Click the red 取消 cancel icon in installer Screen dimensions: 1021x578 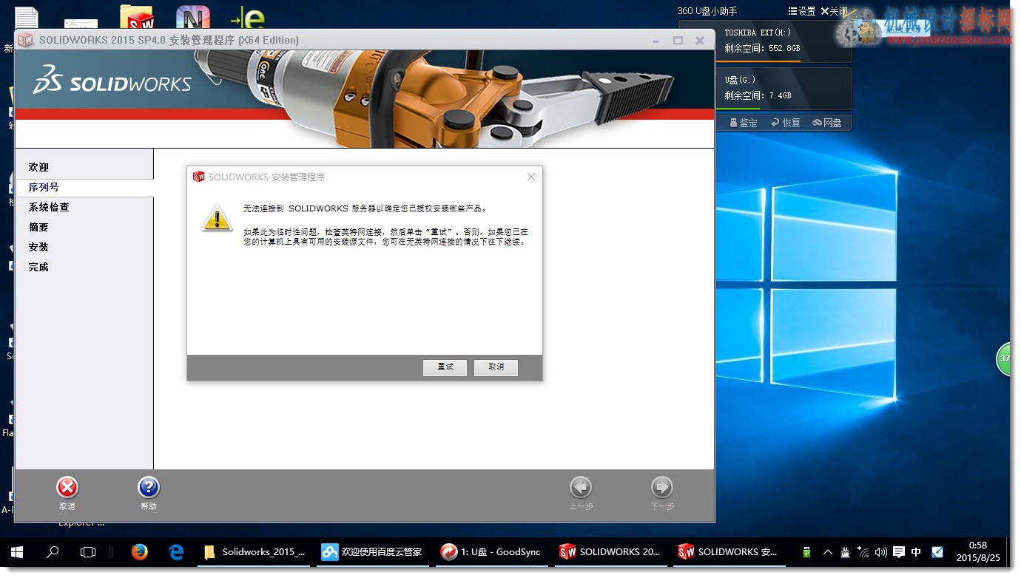(67, 487)
